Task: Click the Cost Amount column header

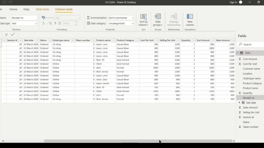Action: [x=203, y=40]
